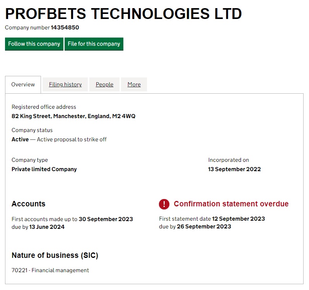This screenshot has width=309, height=290.
Task: Click the accounts date 30 September 2023
Action: click(x=106, y=219)
